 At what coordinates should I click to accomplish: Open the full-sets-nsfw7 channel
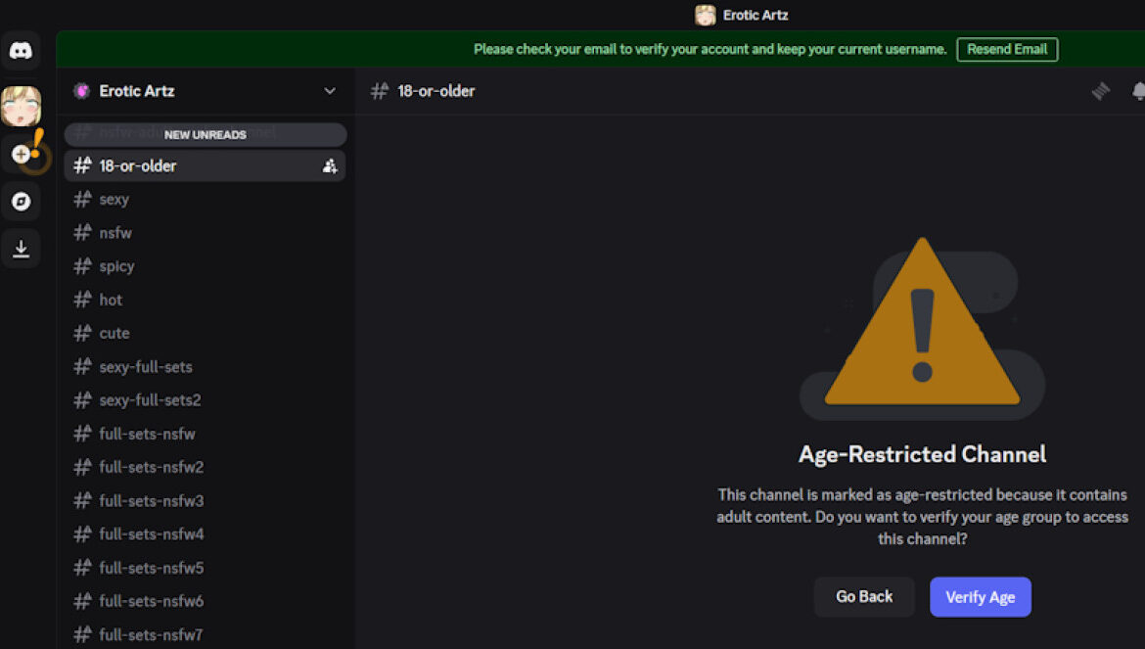[x=206, y=634]
